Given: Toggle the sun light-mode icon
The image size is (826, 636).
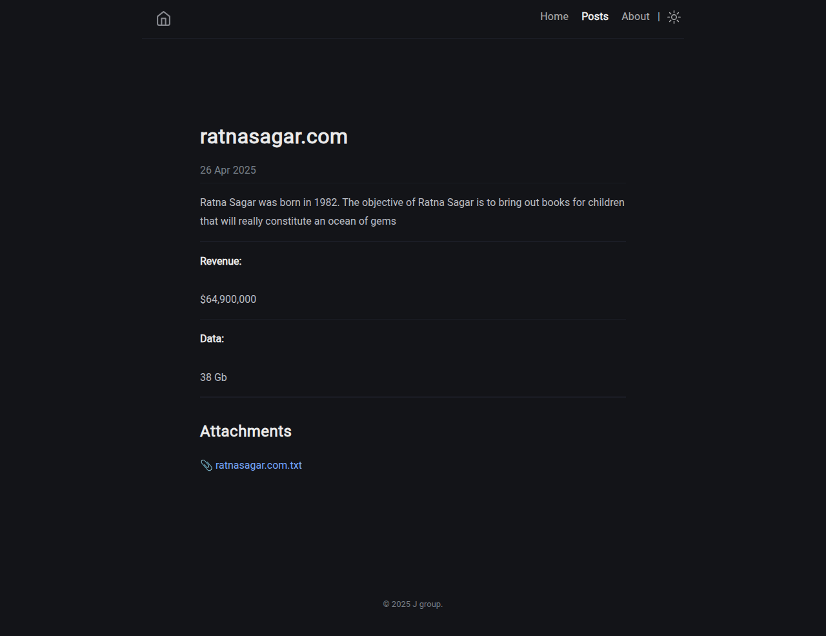Looking at the screenshot, I should pyautogui.click(x=674, y=17).
